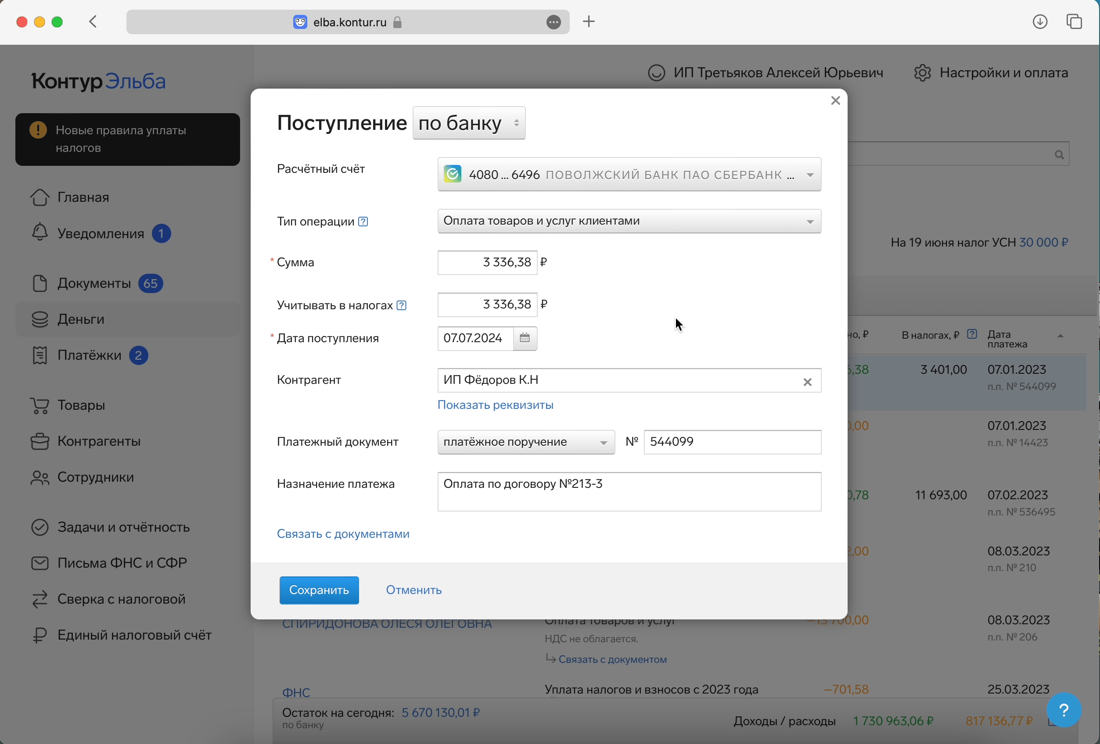Select Деньги in the sidebar
The height and width of the screenshot is (744, 1100).
(127, 320)
